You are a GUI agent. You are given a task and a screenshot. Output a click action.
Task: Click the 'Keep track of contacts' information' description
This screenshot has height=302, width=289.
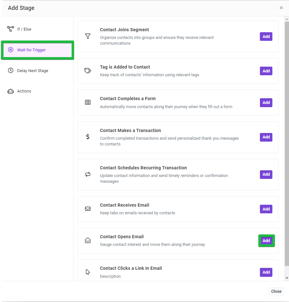point(149,75)
